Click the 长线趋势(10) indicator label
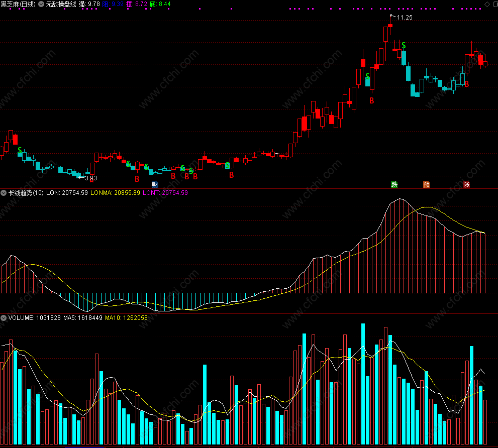498x448 pixels. (26, 193)
